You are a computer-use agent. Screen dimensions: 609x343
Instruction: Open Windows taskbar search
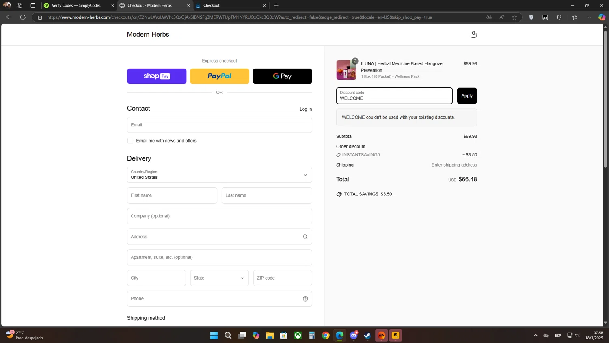[x=228, y=335]
